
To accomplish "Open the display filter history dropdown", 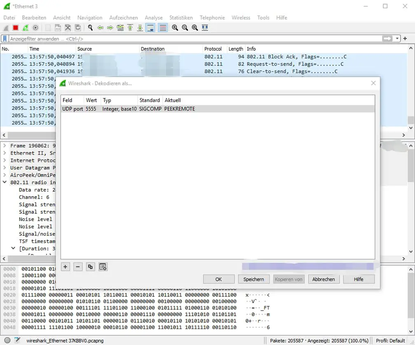I will (397, 39).
